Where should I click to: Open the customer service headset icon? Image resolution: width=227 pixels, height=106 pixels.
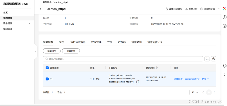pyautogui.click(x=224, y=66)
